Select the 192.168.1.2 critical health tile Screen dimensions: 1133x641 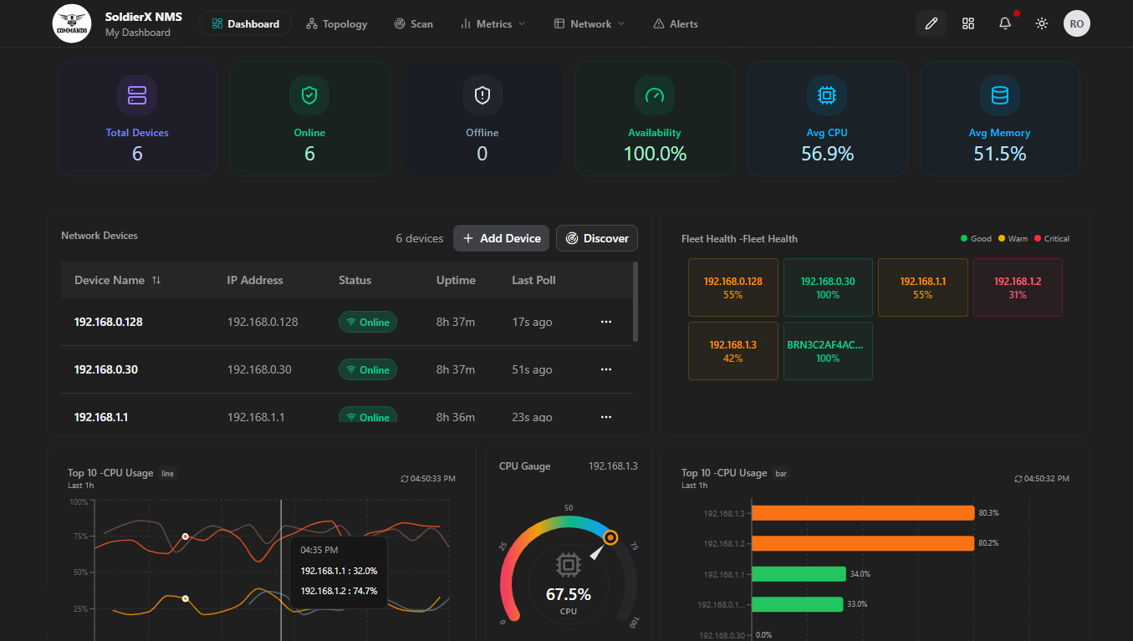(x=1018, y=287)
